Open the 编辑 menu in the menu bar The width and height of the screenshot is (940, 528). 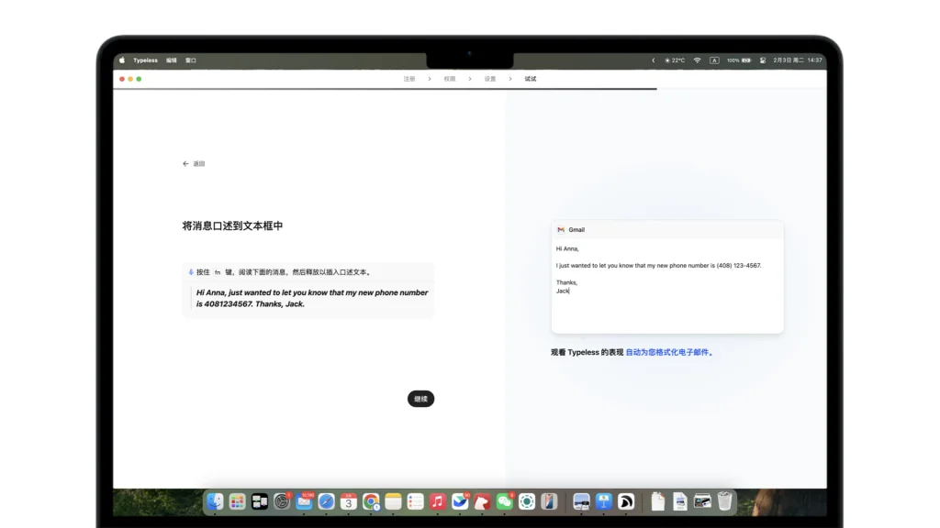(171, 60)
